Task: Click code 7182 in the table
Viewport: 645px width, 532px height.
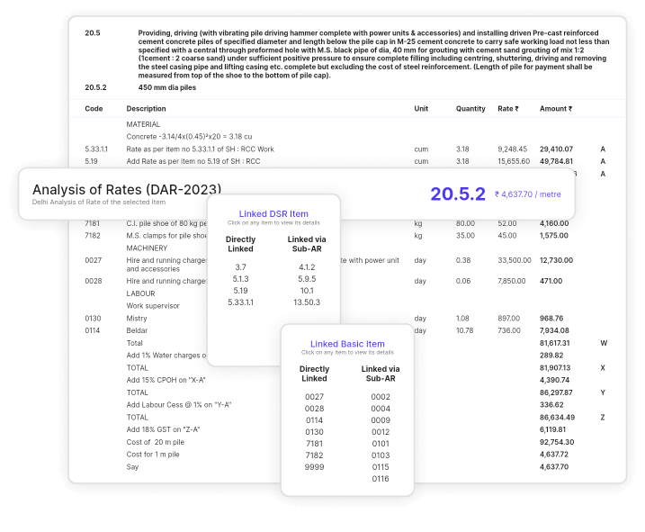Action: [x=93, y=236]
